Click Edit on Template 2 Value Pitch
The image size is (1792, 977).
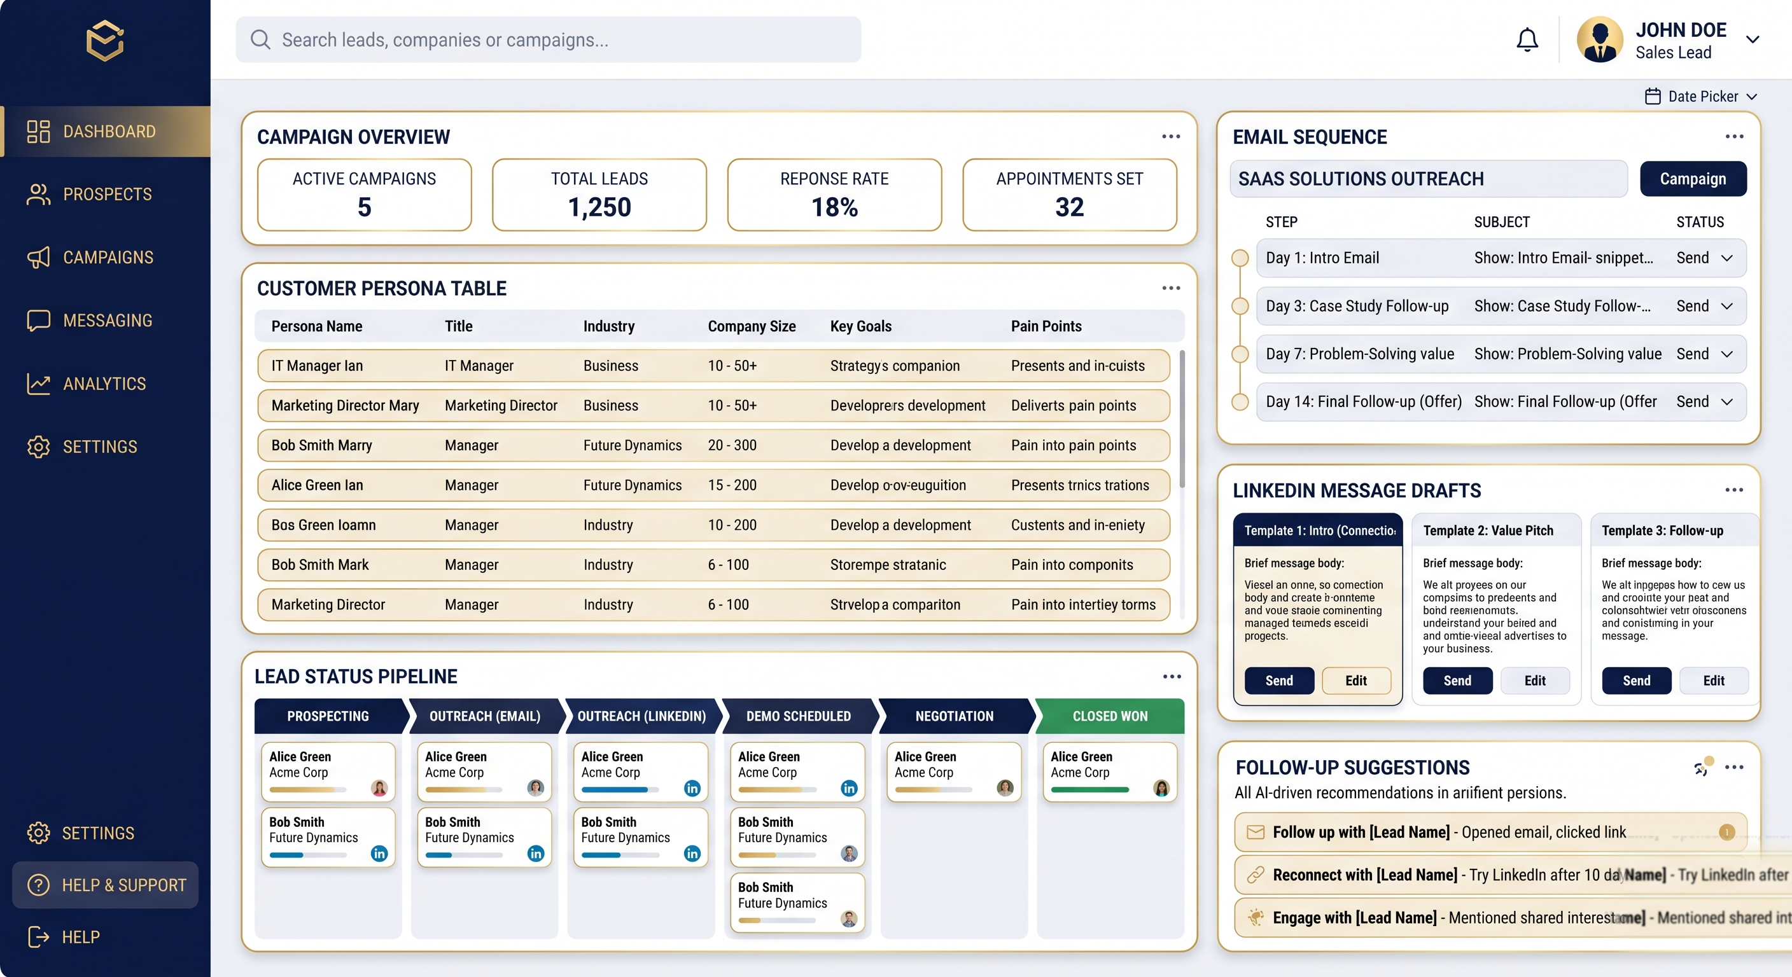(1535, 681)
